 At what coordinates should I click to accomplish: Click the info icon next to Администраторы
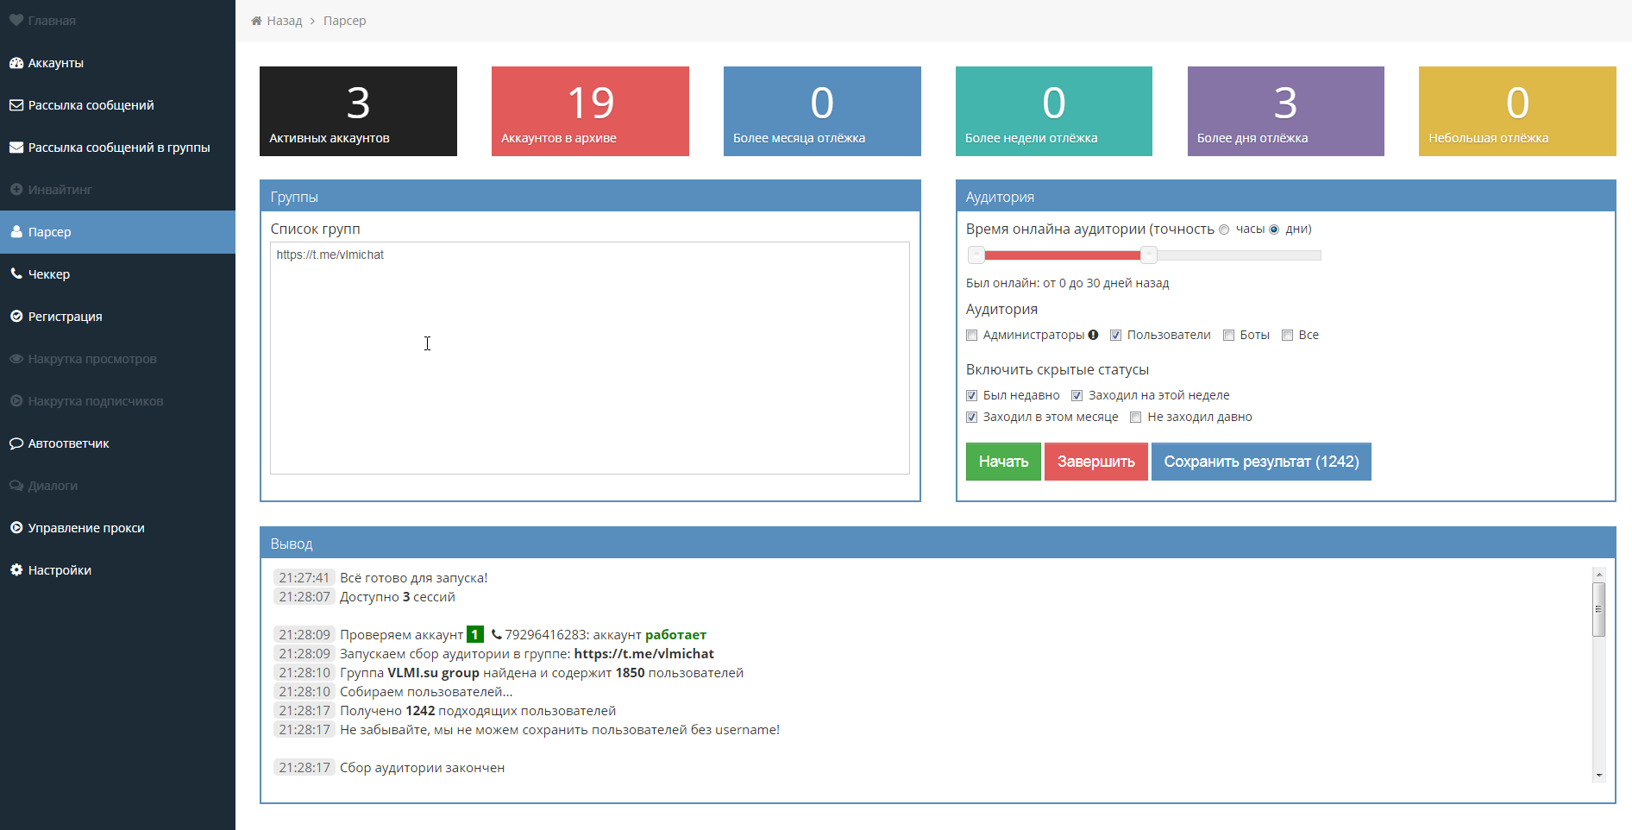1093,335
